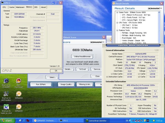Click the yellow shield tray icon
The width and height of the screenshot is (165, 123).
[145, 121]
